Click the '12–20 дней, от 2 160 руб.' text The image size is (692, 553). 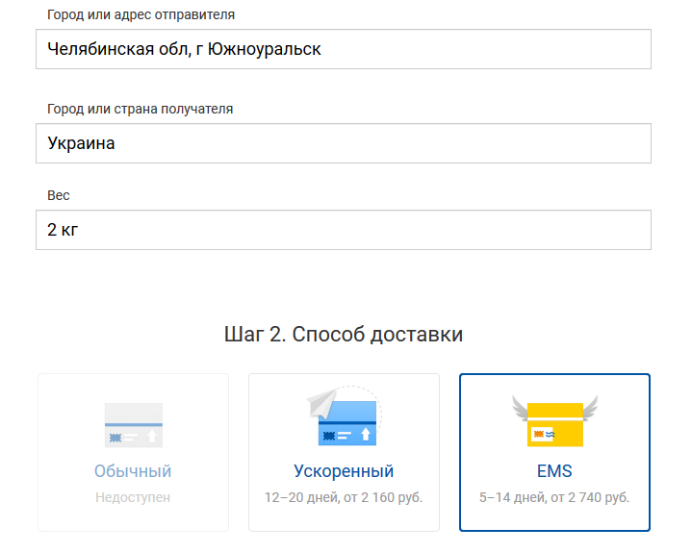(x=344, y=497)
